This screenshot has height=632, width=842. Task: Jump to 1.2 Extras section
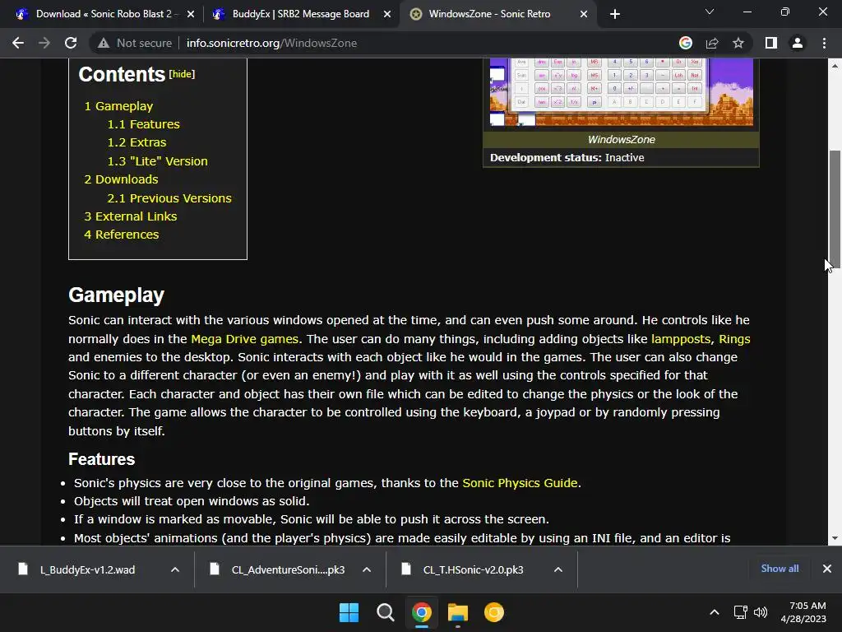point(137,142)
